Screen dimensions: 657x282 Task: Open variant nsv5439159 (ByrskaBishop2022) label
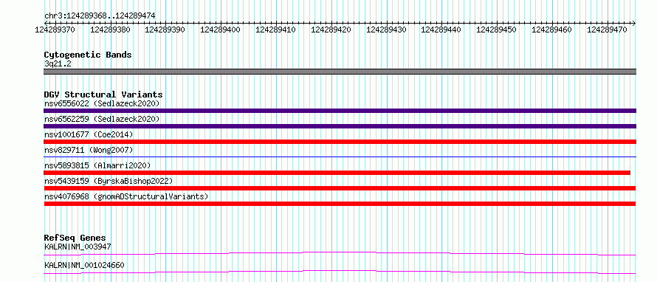109,181
